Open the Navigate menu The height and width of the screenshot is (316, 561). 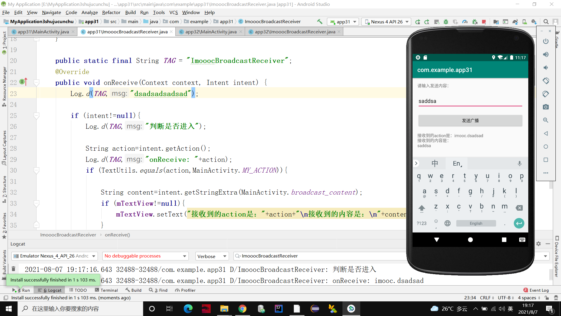pos(51,12)
